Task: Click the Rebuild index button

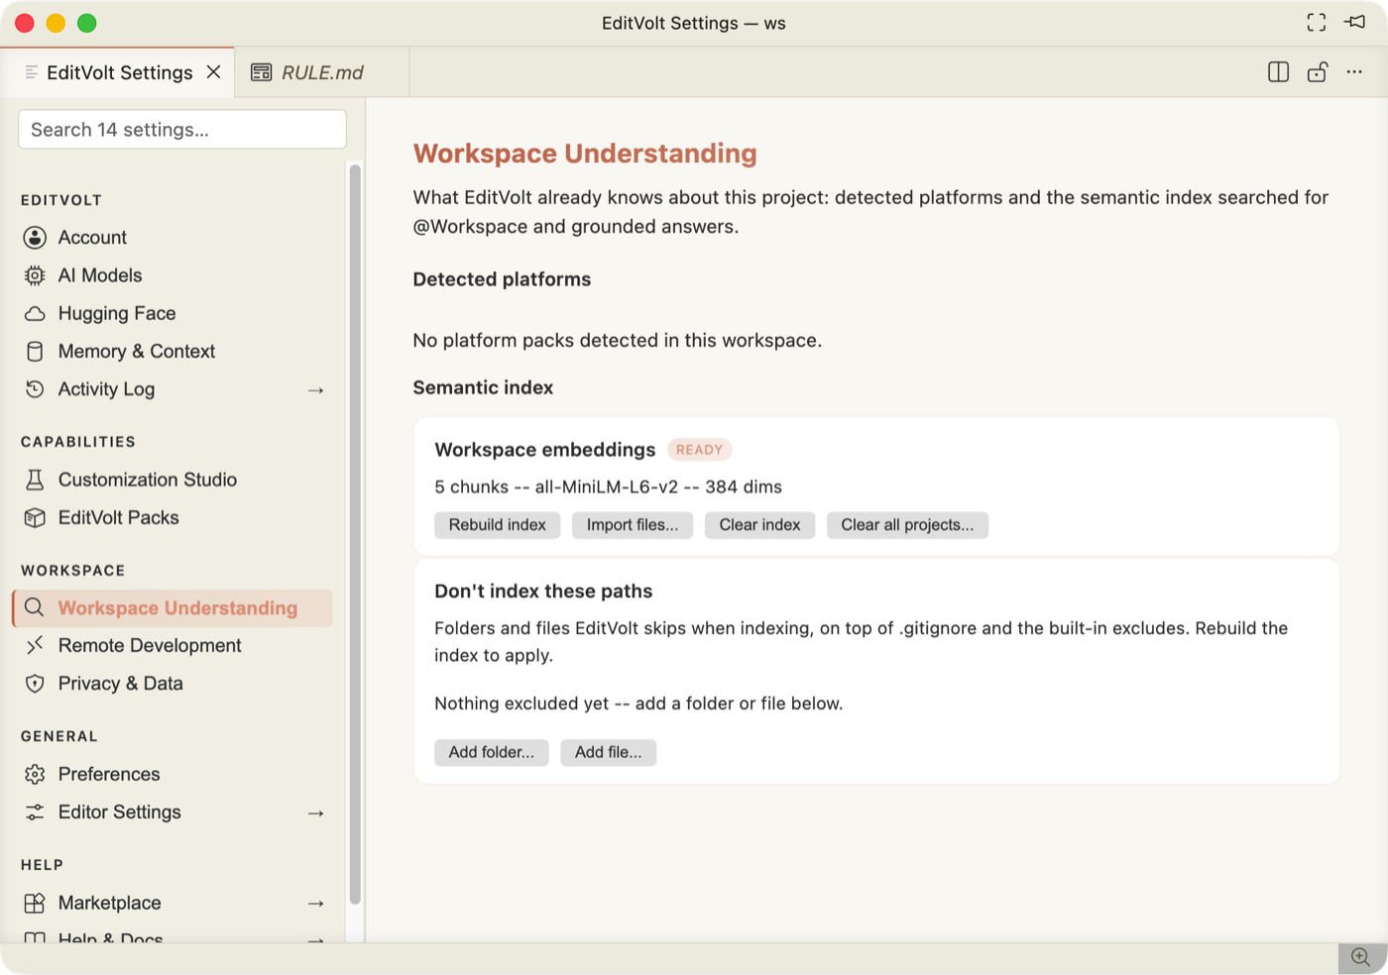Action: [498, 525]
